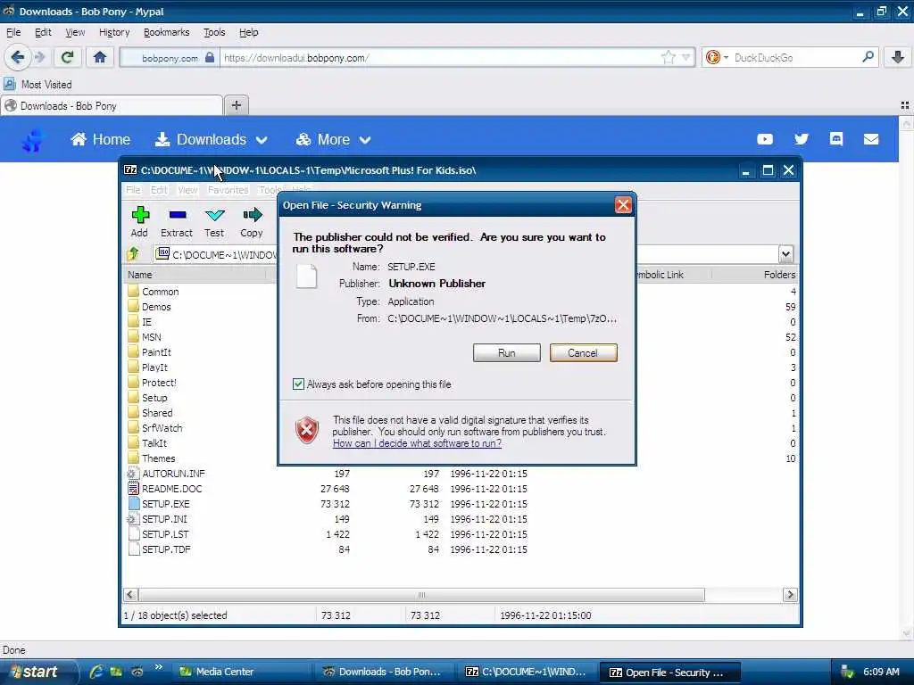Expand quick launch overflow chevron

coord(158,667)
